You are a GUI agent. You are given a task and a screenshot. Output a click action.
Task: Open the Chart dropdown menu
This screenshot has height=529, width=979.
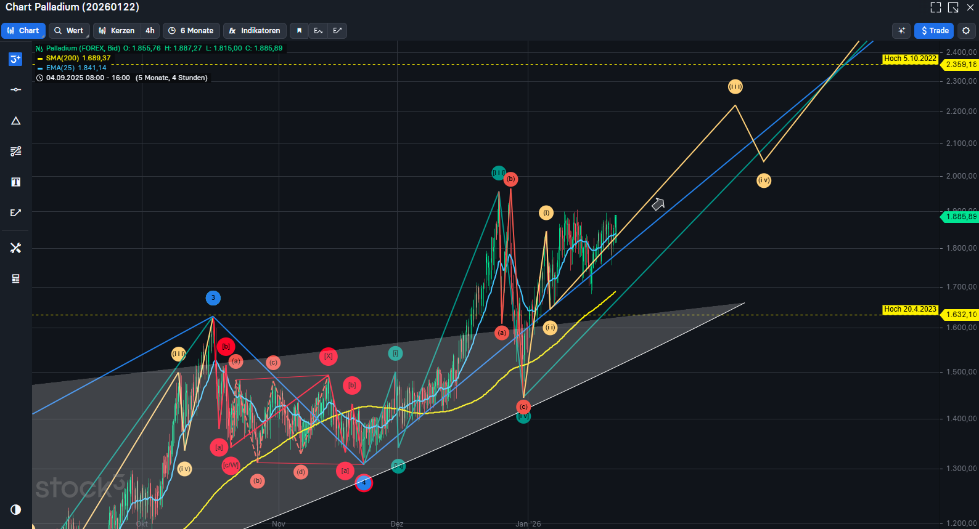point(23,31)
